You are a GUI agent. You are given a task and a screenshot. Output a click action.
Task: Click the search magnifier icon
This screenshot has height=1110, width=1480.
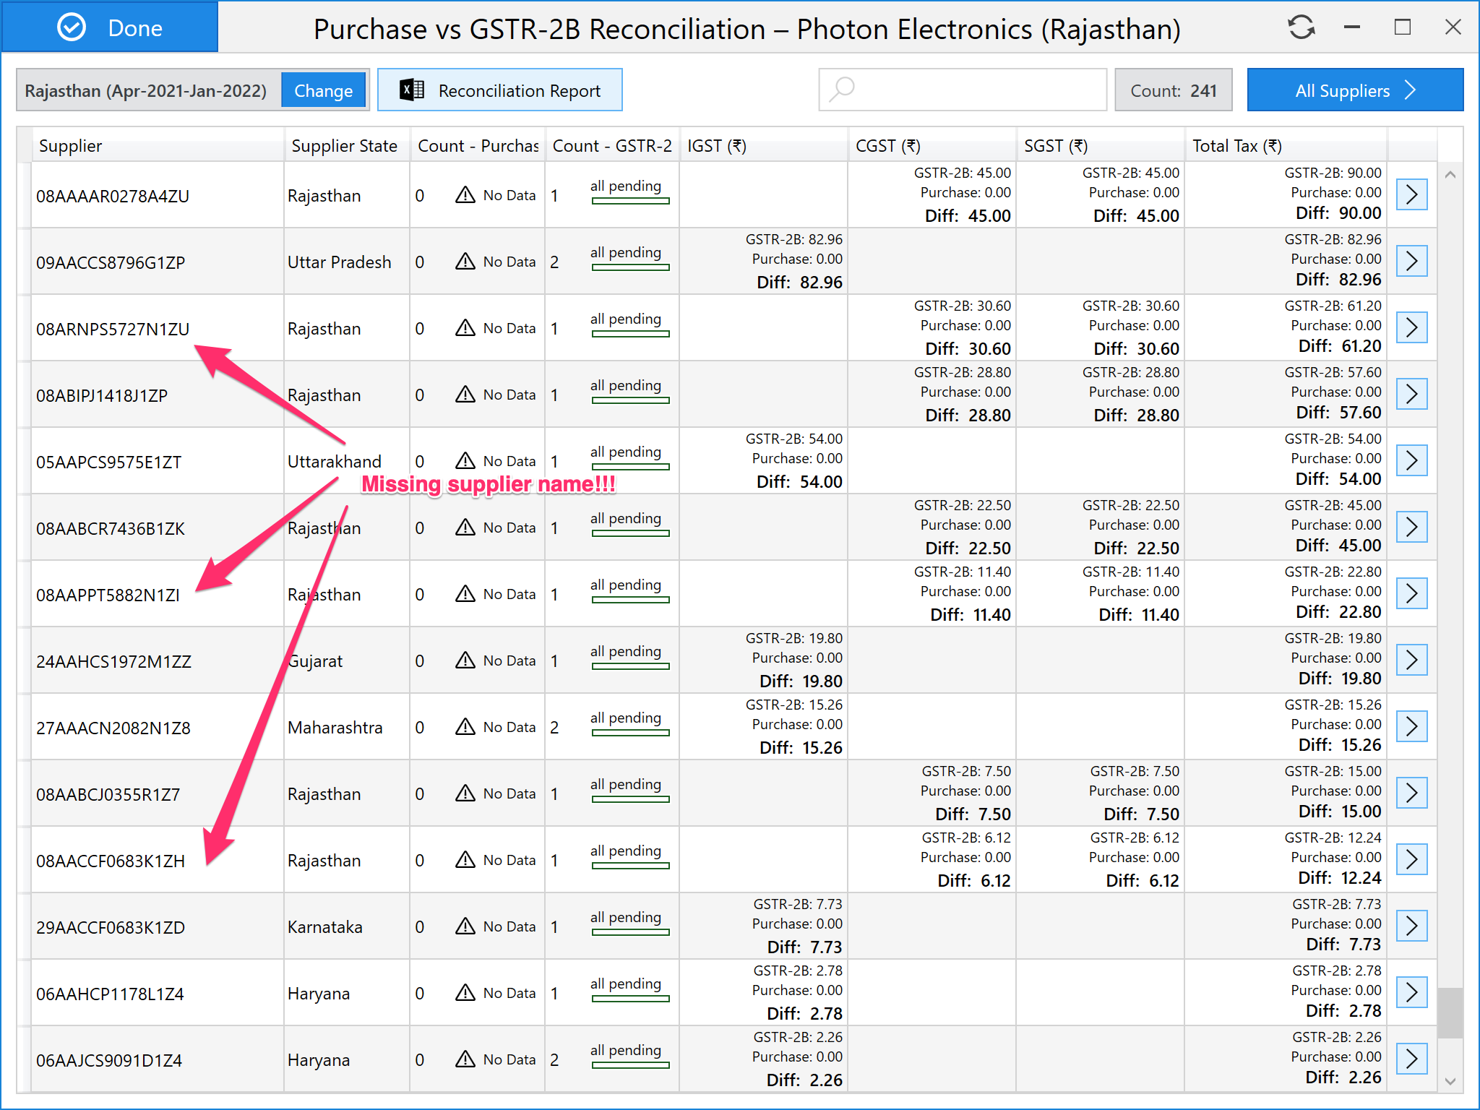tap(841, 90)
